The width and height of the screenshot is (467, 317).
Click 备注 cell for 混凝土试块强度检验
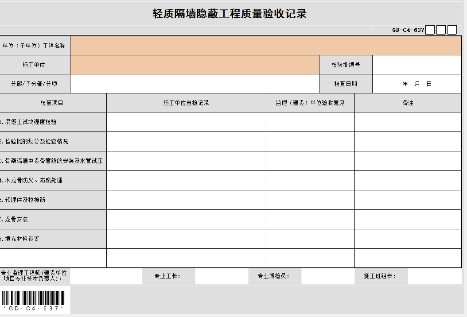(408, 122)
